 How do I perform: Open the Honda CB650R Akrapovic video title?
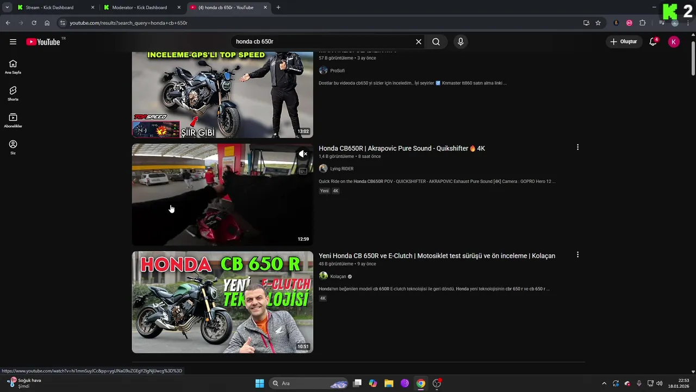coord(402,149)
